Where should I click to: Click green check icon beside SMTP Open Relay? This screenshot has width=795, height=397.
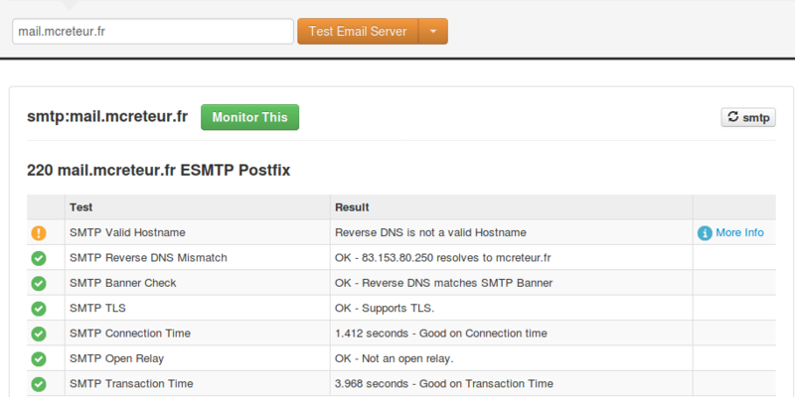(39, 358)
